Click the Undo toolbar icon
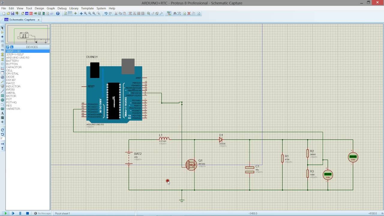Screen dimensions: 384x216 (x=106, y=13)
